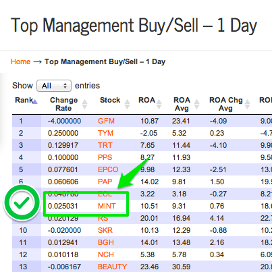Select ROA value -2.05 in TYM row
This screenshot has width=272, height=272.
point(148,133)
